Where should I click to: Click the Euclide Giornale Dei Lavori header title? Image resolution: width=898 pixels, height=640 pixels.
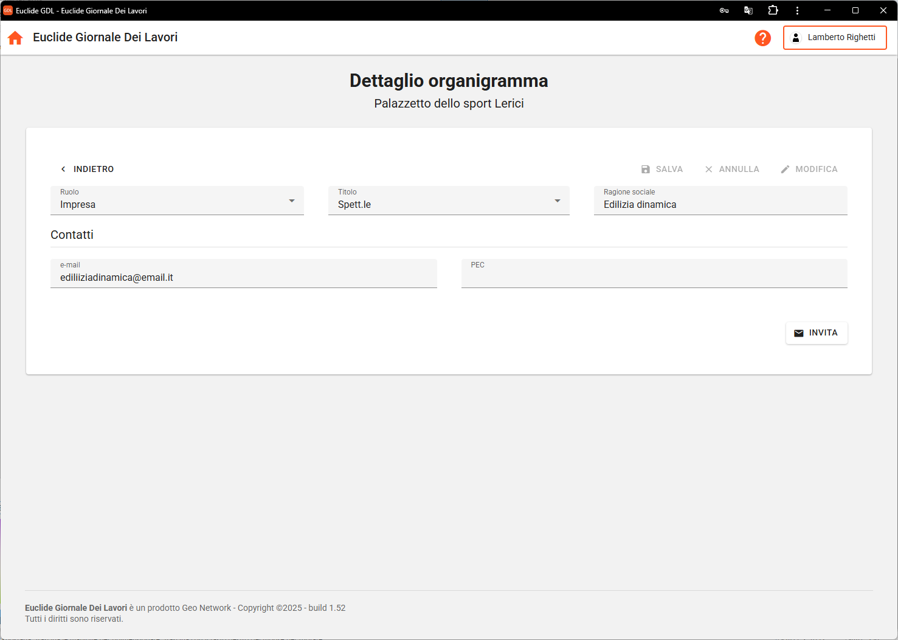[105, 38]
